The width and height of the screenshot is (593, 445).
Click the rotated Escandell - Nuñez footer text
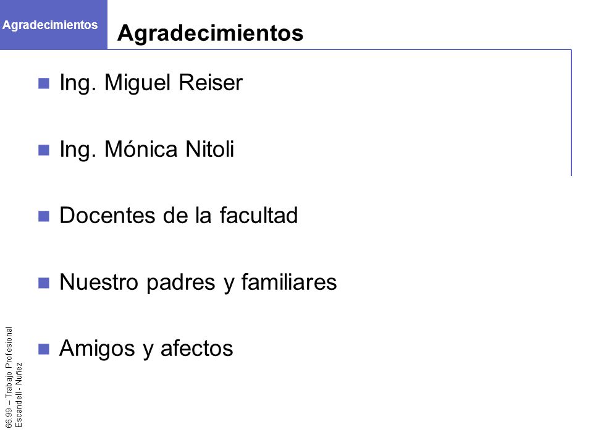tap(19, 395)
